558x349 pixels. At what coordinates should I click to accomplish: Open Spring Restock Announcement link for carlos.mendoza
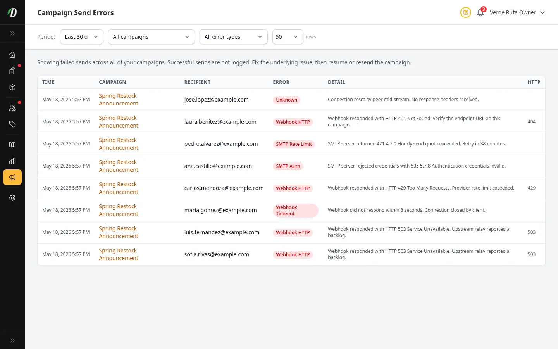point(119,188)
